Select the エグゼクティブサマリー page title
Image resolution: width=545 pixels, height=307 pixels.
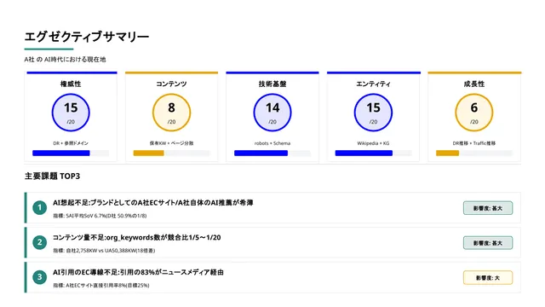tap(87, 36)
